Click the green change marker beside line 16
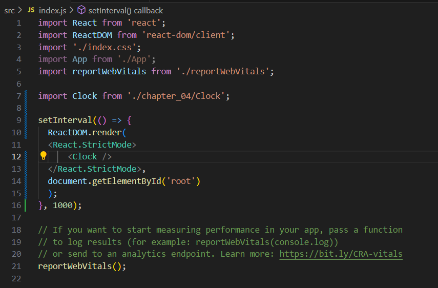The height and width of the screenshot is (288, 438). point(26,205)
